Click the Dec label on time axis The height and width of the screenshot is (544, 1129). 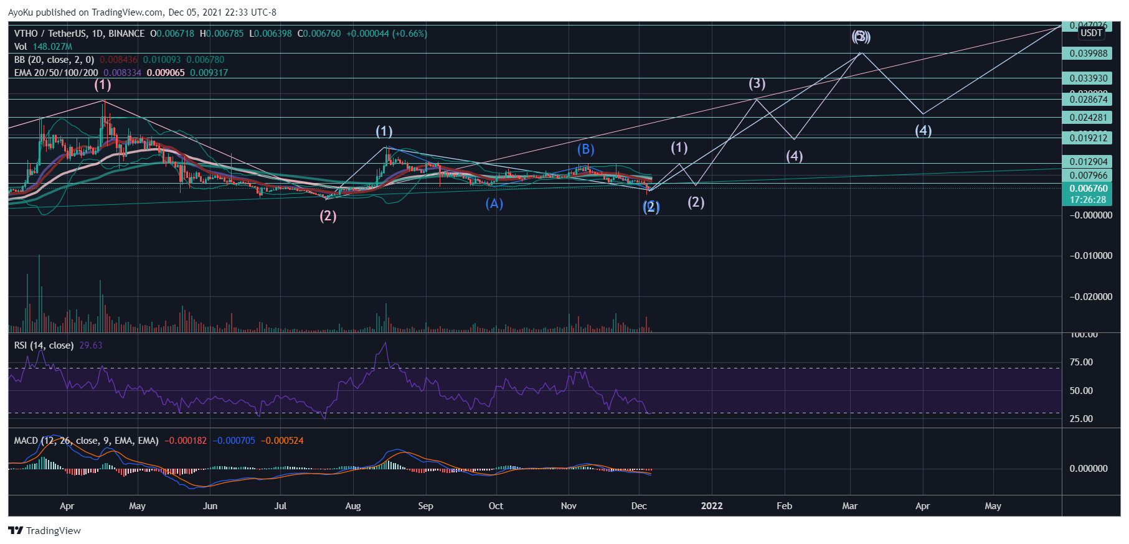(x=639, y=506)
